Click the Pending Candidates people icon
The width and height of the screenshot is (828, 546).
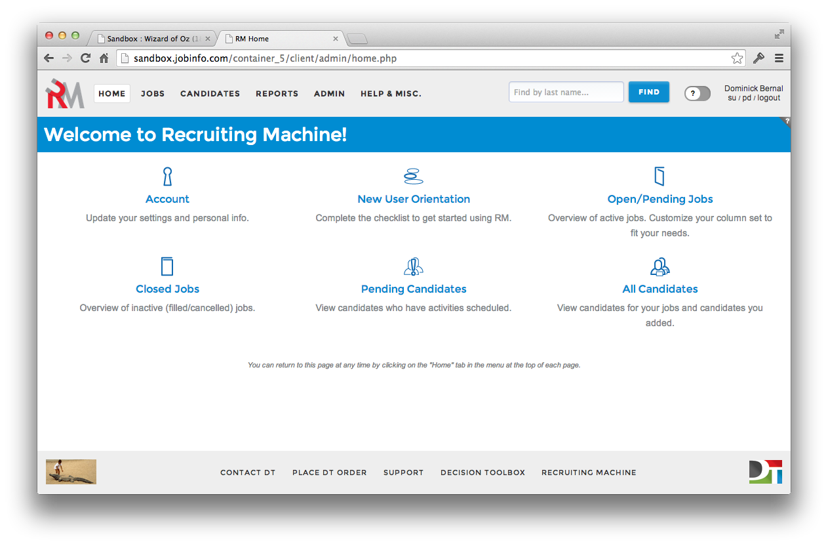[413, 266]
